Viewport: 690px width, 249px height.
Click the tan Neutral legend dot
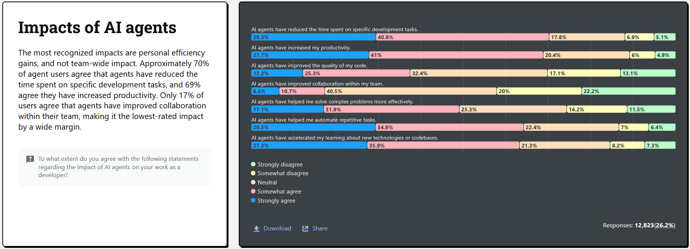tap(253, 182)
